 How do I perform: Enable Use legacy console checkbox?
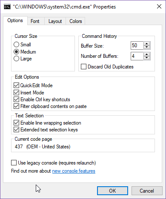14,163
